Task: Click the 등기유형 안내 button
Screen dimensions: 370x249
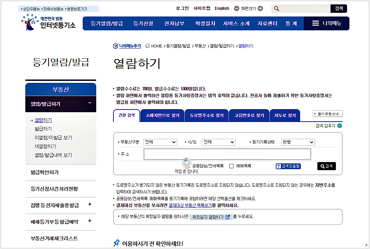Action: tap(327, 114)
